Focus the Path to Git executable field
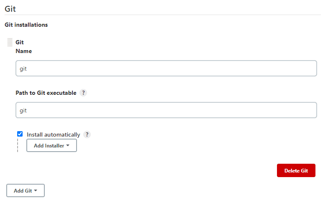 (167, 110)
